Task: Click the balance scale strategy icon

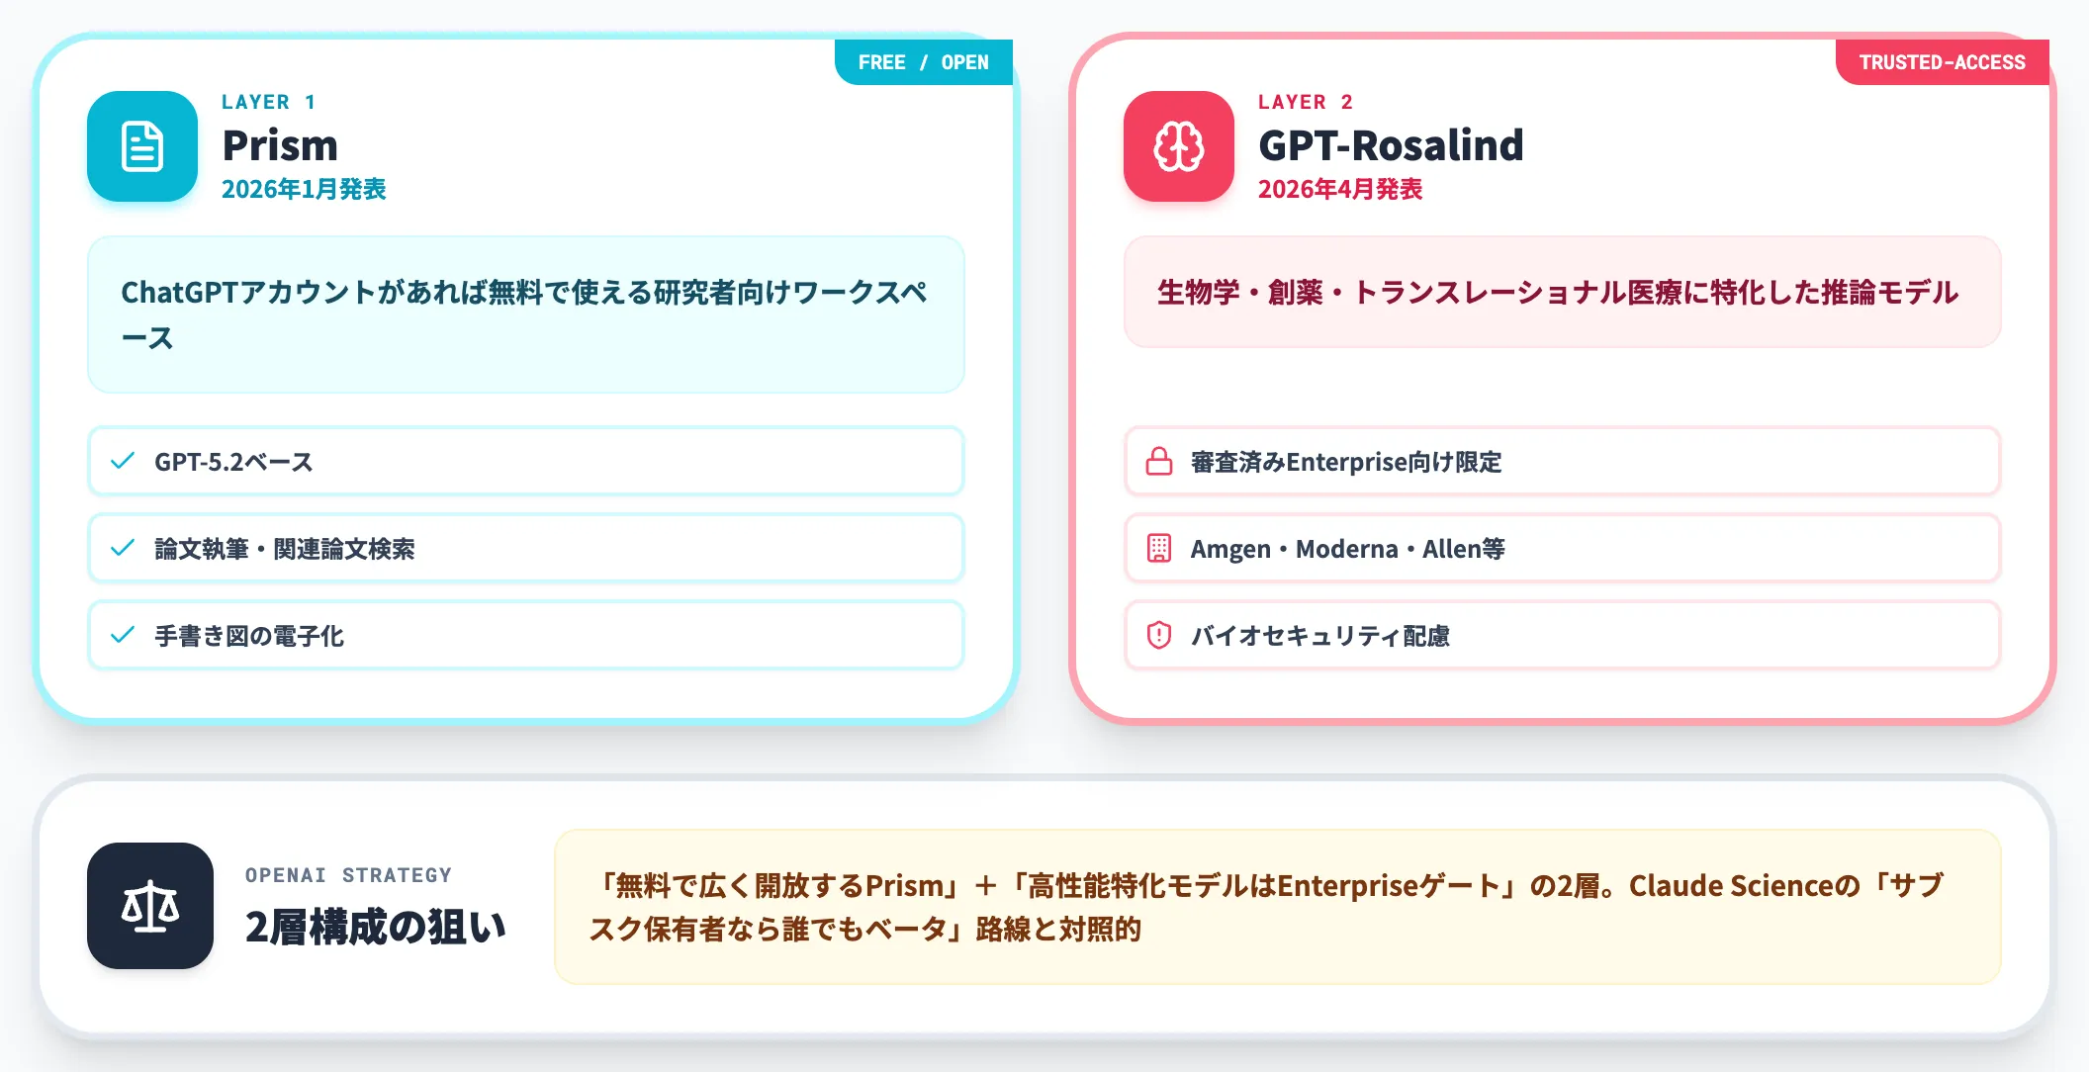Action: [x=150, y=906]
